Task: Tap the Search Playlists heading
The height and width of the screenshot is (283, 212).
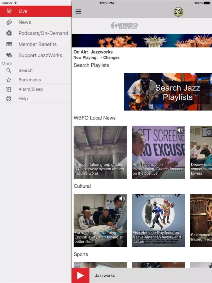Action: point(91,65)
